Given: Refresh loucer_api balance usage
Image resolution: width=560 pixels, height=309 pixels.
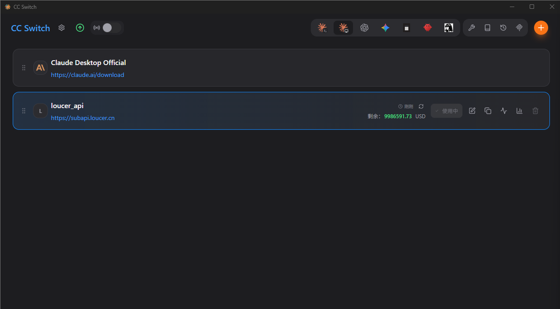Looking at the screenshot, I should (x=421, y=106).
